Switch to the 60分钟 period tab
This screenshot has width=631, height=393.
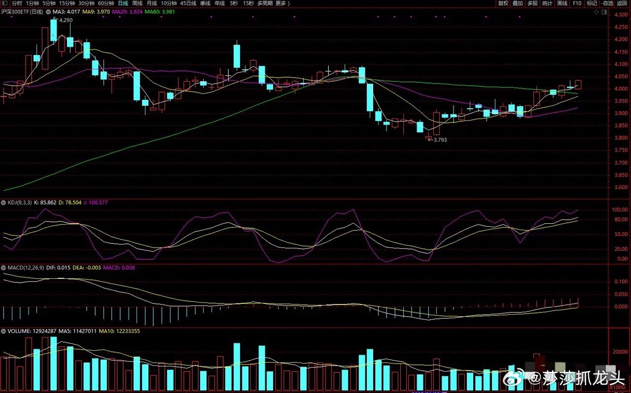coord(106,3)
